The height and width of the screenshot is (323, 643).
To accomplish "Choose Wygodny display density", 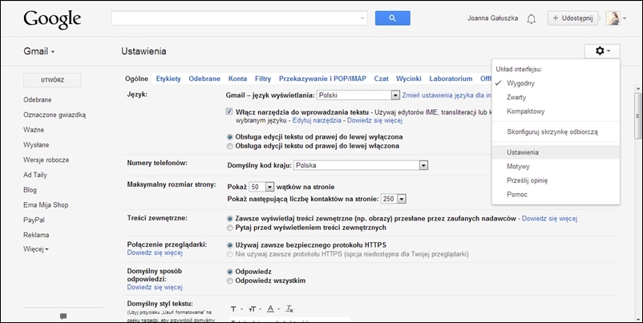I will coord(556,83).
